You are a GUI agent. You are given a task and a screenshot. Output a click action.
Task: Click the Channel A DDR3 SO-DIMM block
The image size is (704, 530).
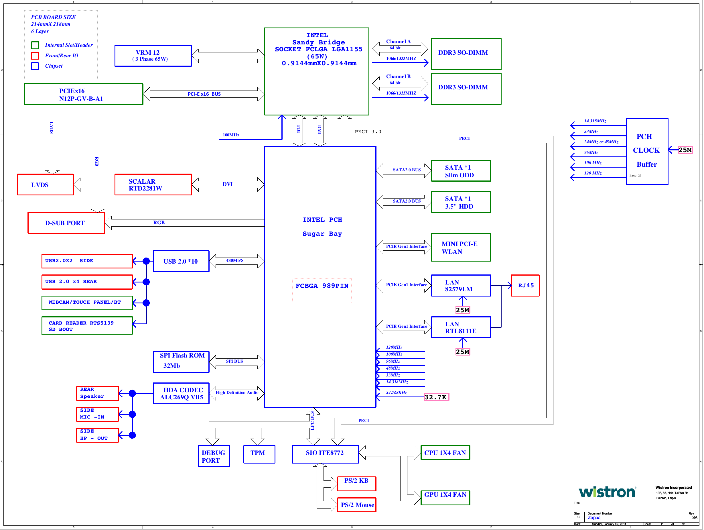click(466, 54)
